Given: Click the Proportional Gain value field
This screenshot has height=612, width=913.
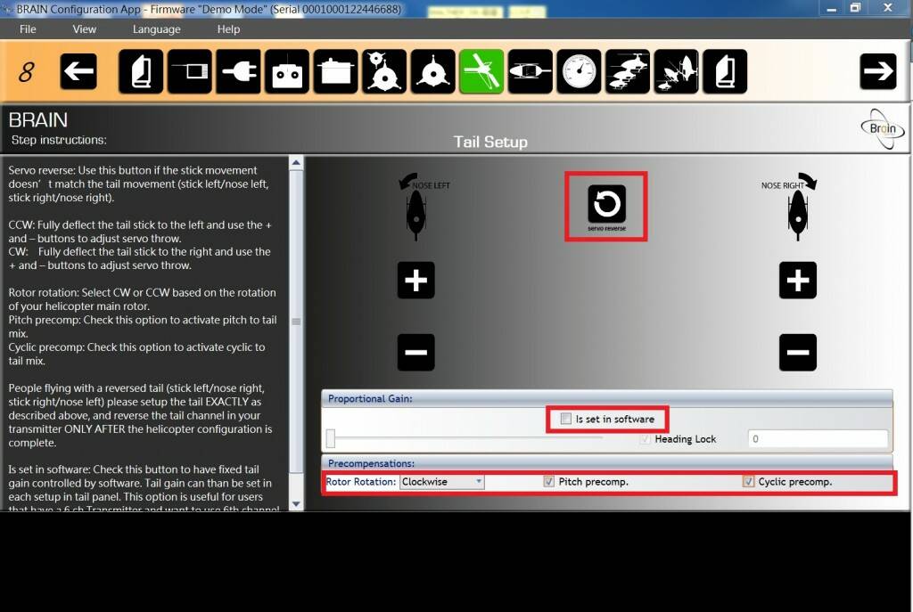Looking at the screenshot, I should [818, 439].
